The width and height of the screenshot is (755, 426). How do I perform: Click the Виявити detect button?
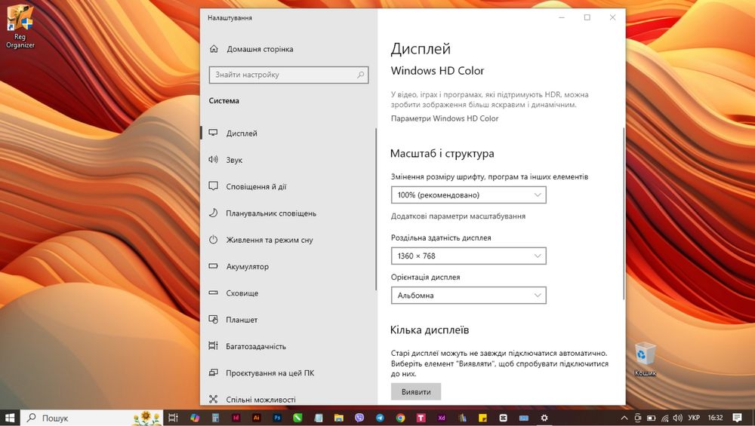pos(416,392)
